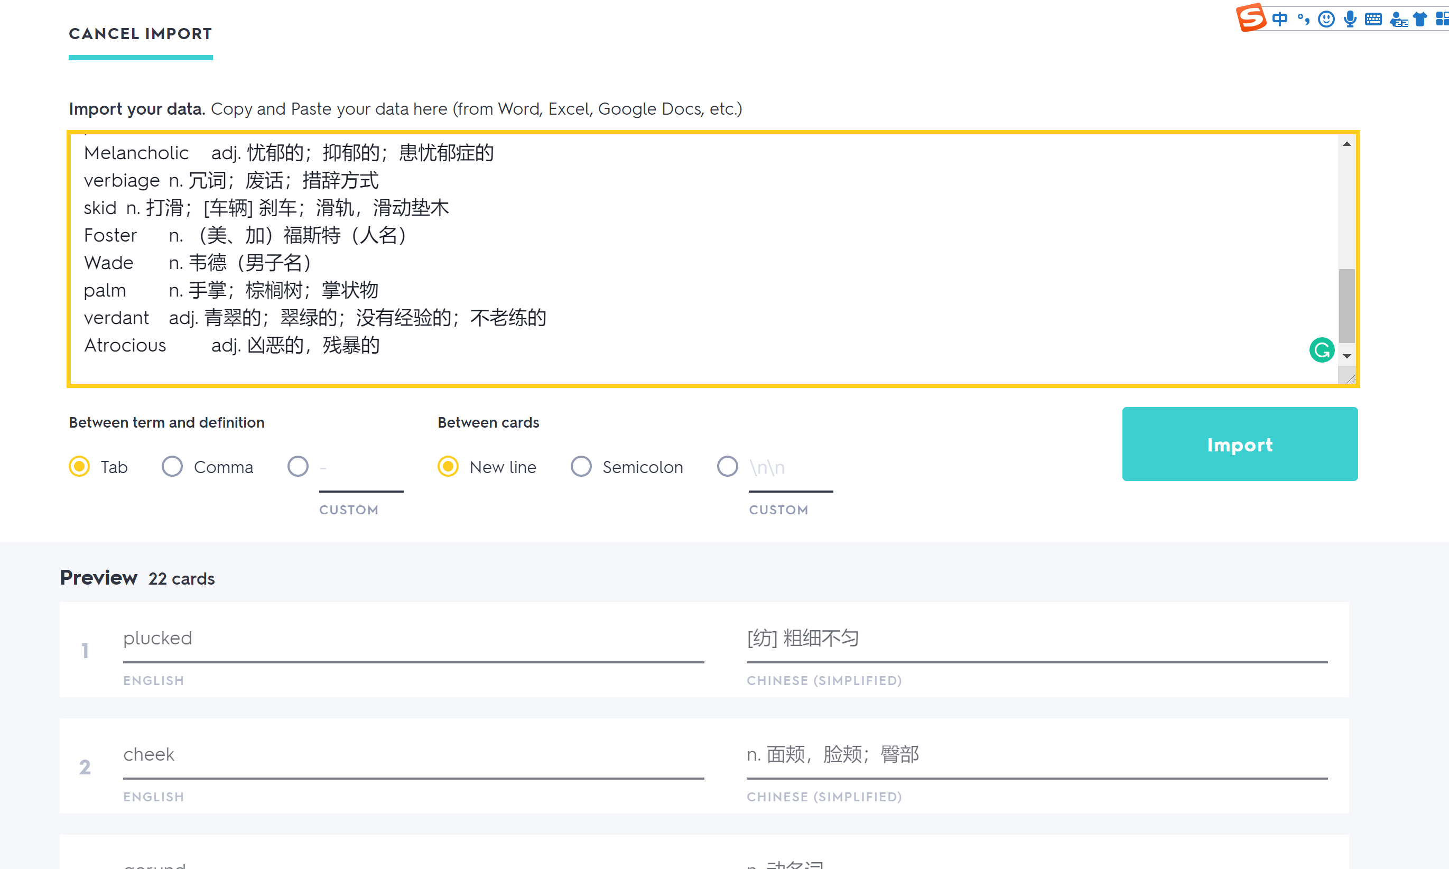Toggle the Chinese/English input mode icon
1449x869 pixels.
(x=1280, y=20)
